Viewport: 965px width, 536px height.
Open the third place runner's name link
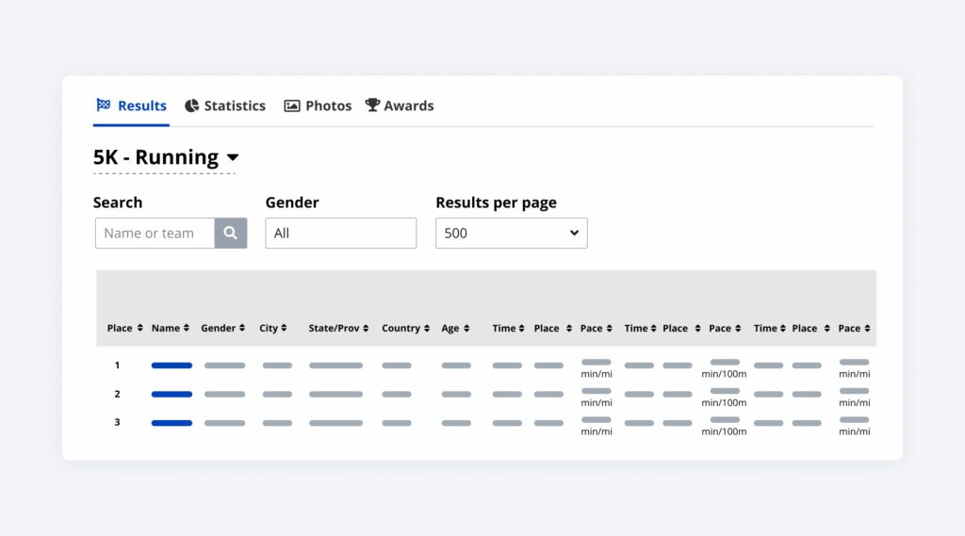[172, 423]
